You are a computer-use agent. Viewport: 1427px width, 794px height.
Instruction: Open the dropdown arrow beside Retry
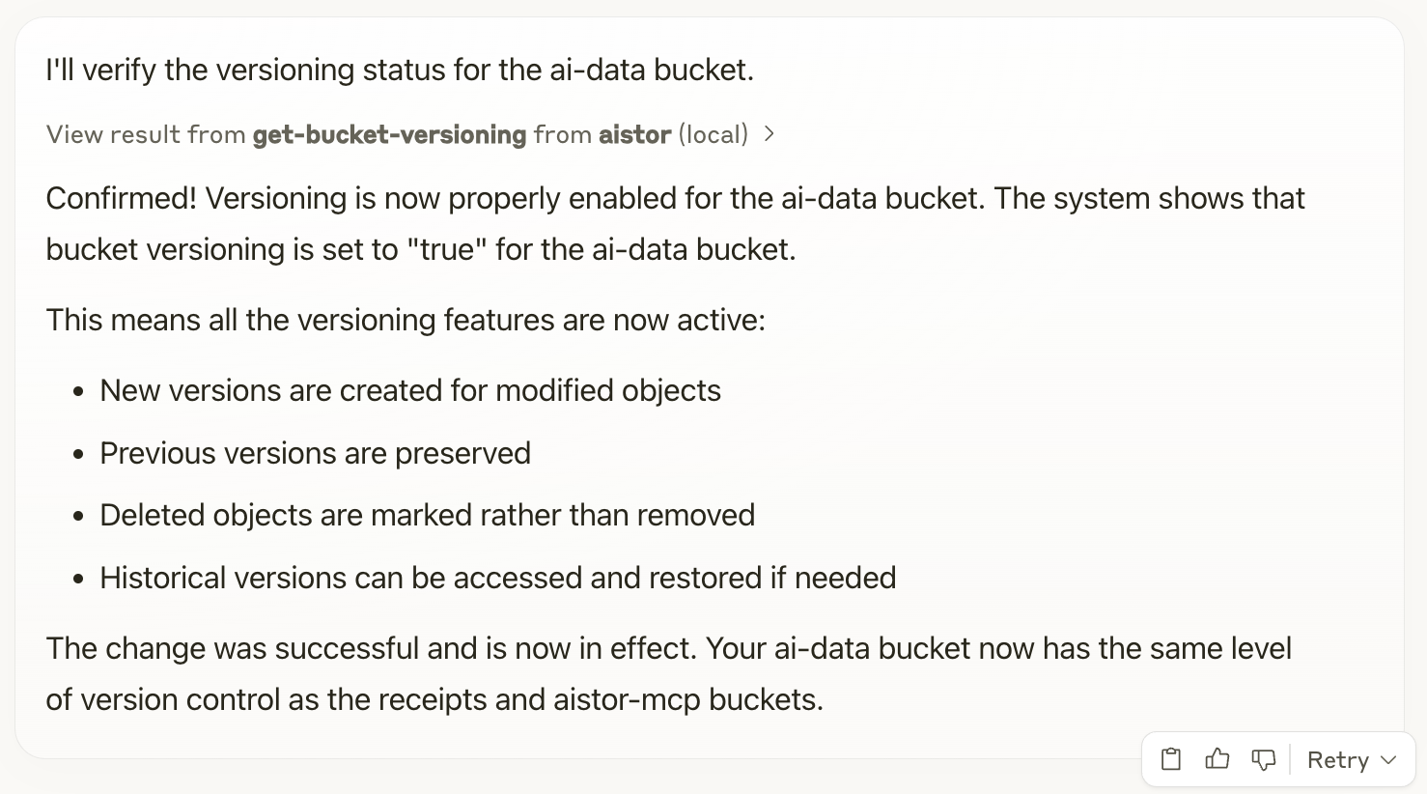click(1389, 760)
